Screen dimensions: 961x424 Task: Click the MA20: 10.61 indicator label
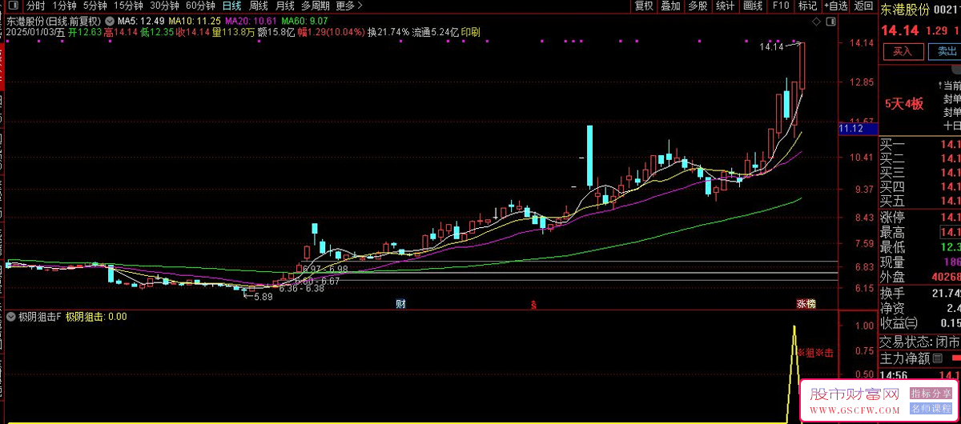click(251, 21)
